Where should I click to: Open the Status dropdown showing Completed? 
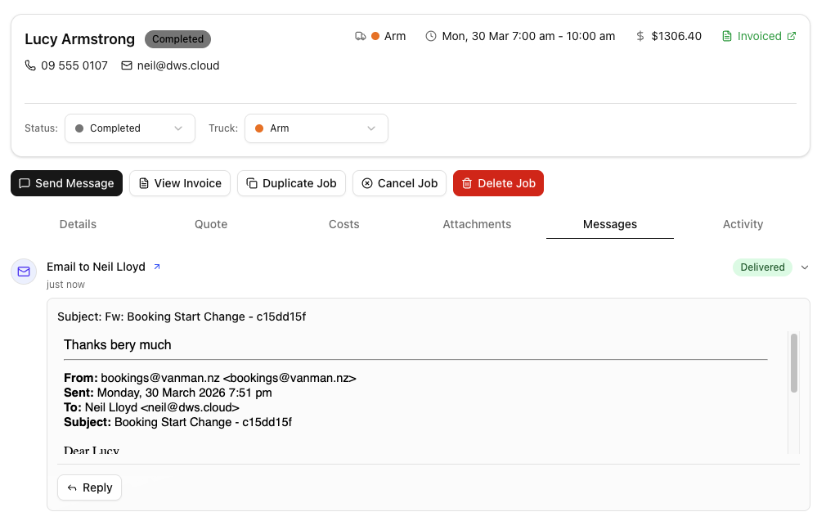(x=129, y=128)
